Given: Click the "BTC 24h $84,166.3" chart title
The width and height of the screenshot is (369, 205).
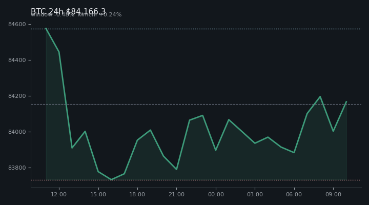Looking at the screenshot, I should [68, 11].
